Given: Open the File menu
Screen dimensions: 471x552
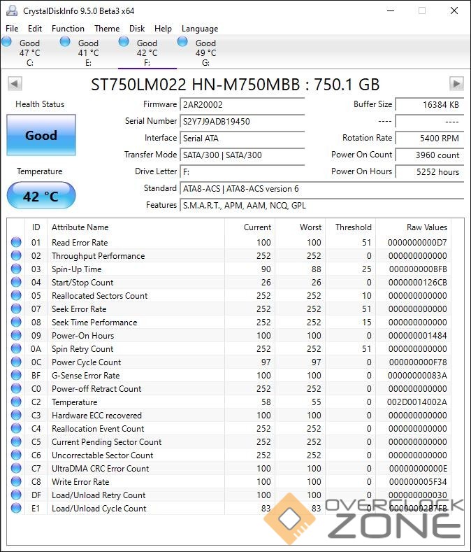Looking at the screenshot, I should click(12, 29).
